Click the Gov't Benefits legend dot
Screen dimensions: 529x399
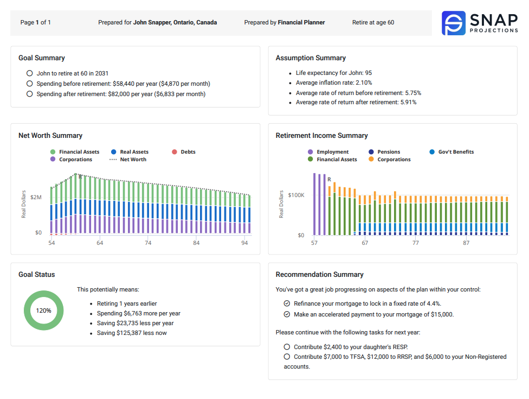pos(431,152)
